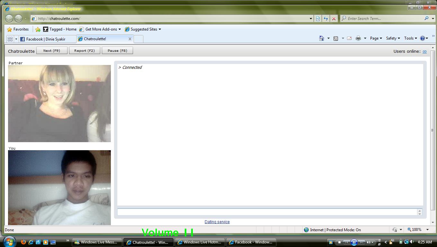437x247 pixels.
Task: Open the address bar history dropdown
Action: click(311, 19)
